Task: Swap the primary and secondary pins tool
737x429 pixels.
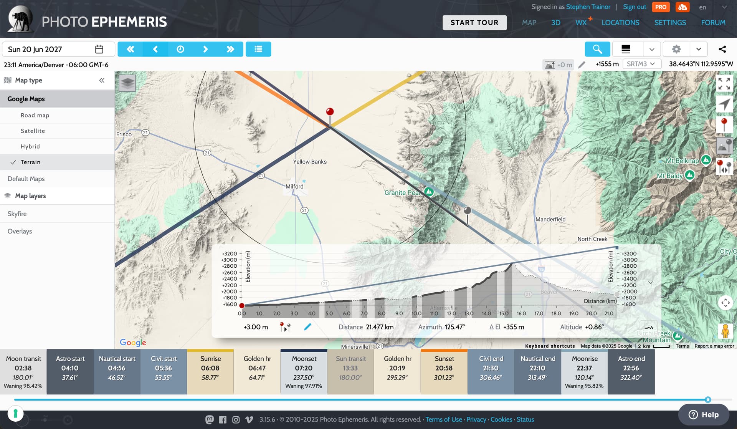Action: point(724,167)
